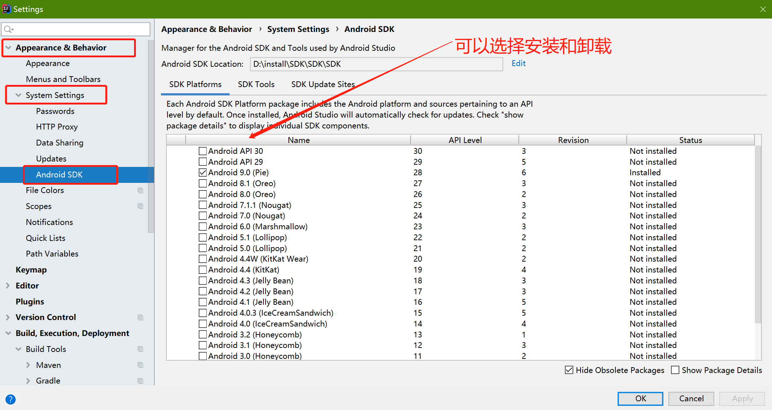Click the project-level icon beside Build Tools

coord(141,349)
